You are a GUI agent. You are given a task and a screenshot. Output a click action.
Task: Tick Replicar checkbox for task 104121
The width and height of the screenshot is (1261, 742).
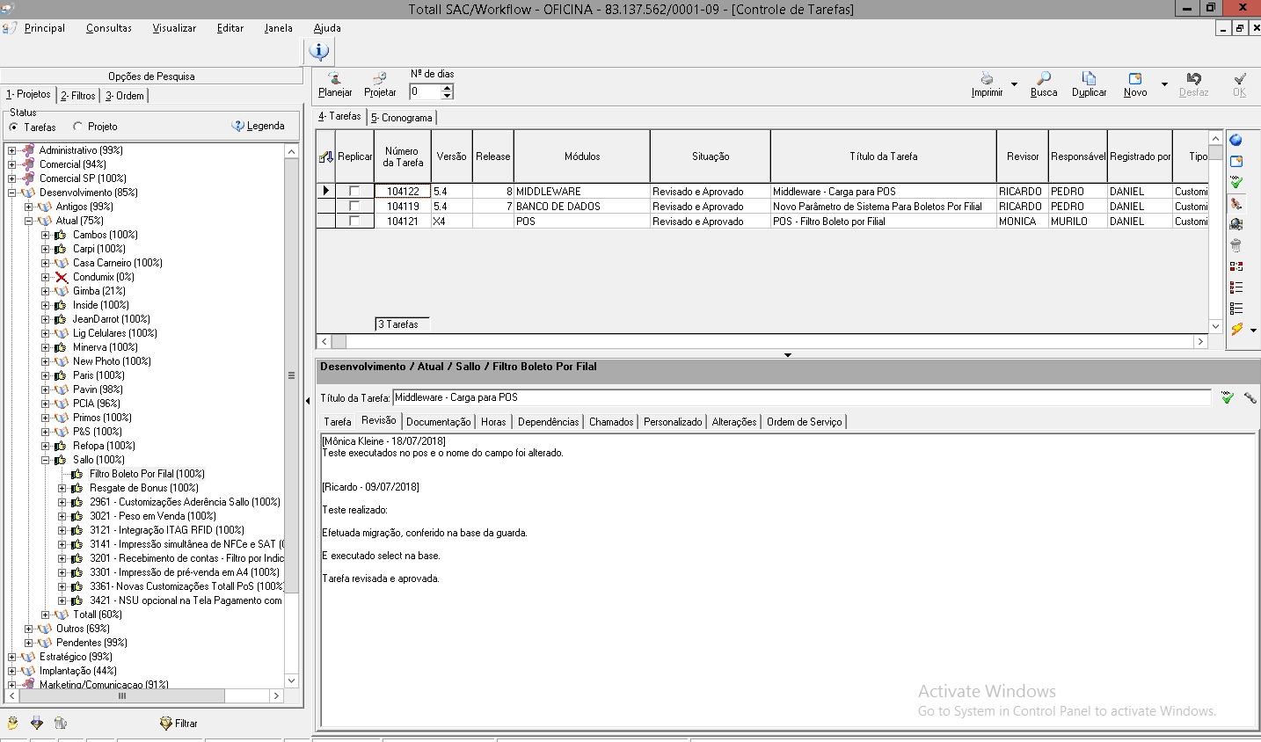click(x=354, y=221)
